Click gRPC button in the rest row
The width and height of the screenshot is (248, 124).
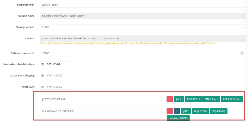coord(186,111)
